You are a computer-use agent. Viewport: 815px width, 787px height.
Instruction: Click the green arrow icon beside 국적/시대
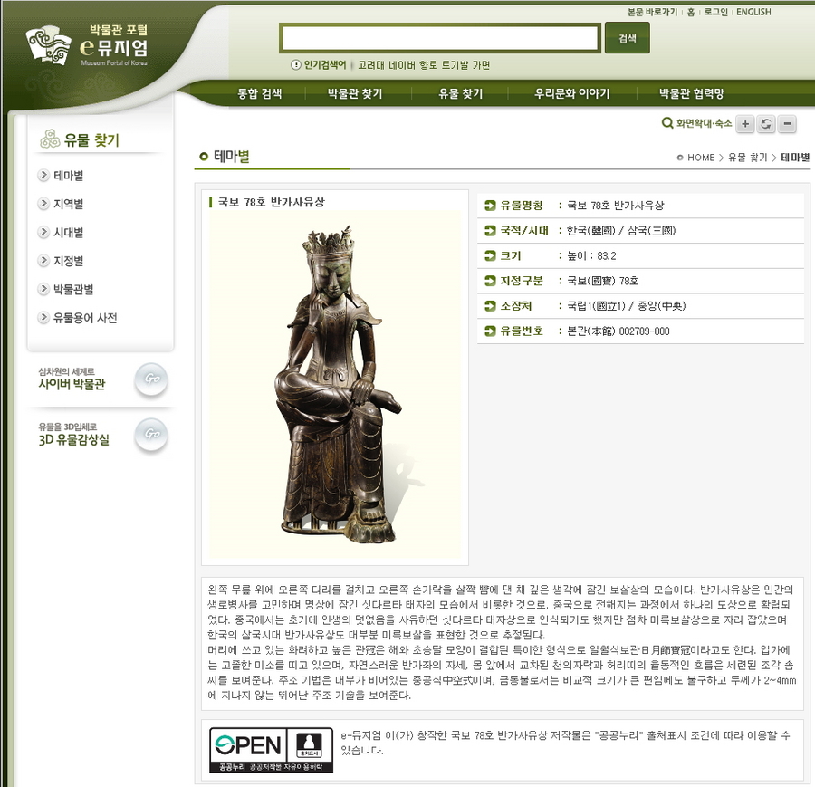coord(490,230)
